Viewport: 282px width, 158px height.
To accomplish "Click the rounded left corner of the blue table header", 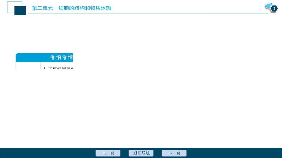I will pyautogui.click(x=18, y=55).
